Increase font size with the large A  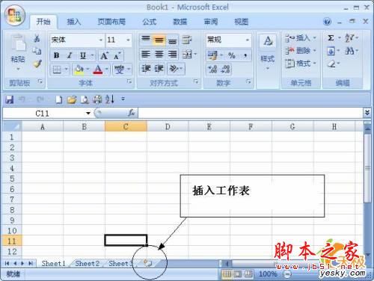(104, 55)
